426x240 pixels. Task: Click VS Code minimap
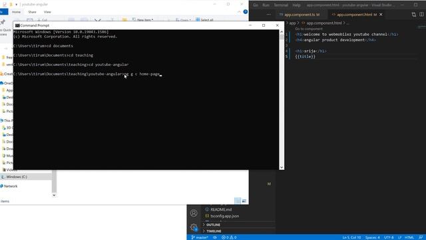coord(421,27)
